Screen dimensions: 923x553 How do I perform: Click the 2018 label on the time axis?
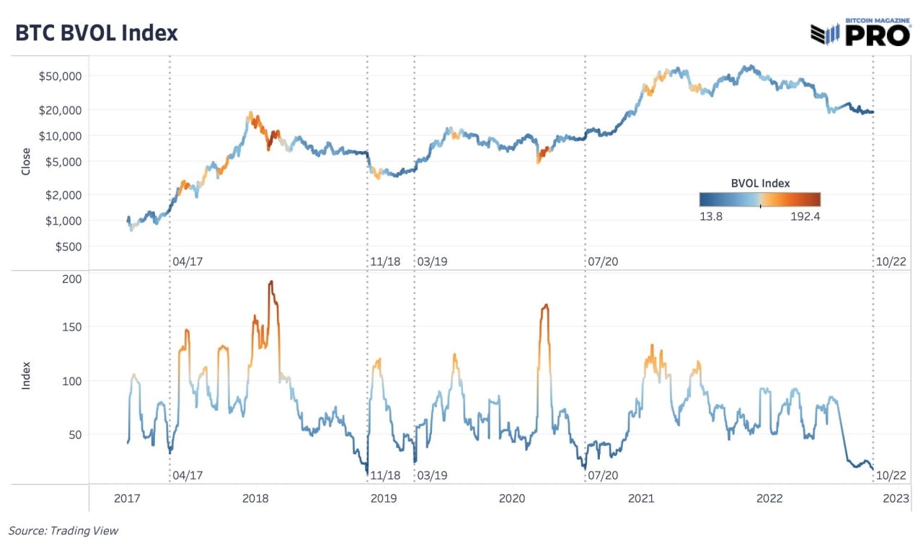coord(255,498)
